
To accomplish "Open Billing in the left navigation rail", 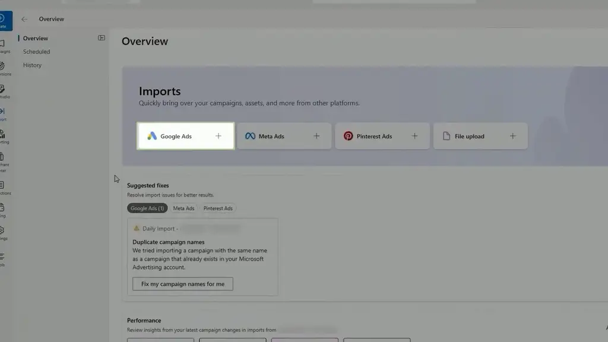I will click(x=4, y=211).
